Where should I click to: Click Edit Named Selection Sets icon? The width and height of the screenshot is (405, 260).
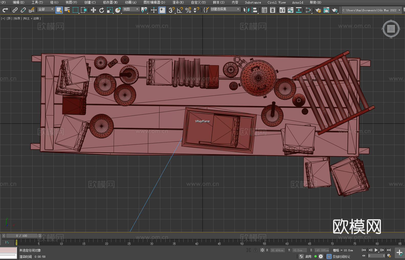(x=206, y=10)
